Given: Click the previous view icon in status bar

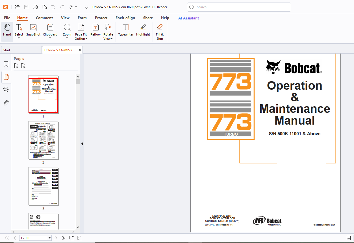Looking at the screenshot, I should [x=72, y=238].
